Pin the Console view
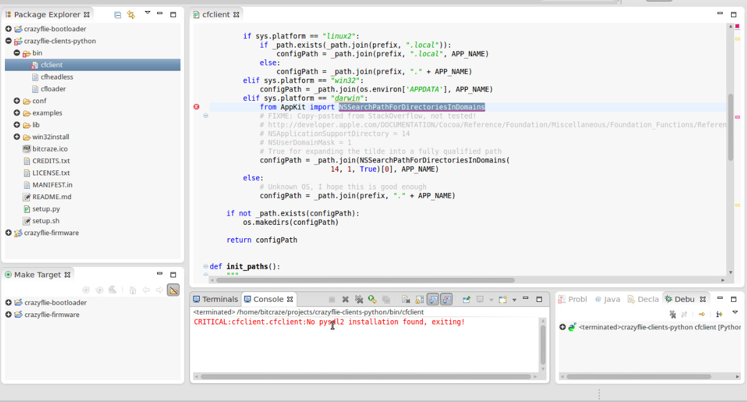Viewport: 747px width, 402px height. 466,299
